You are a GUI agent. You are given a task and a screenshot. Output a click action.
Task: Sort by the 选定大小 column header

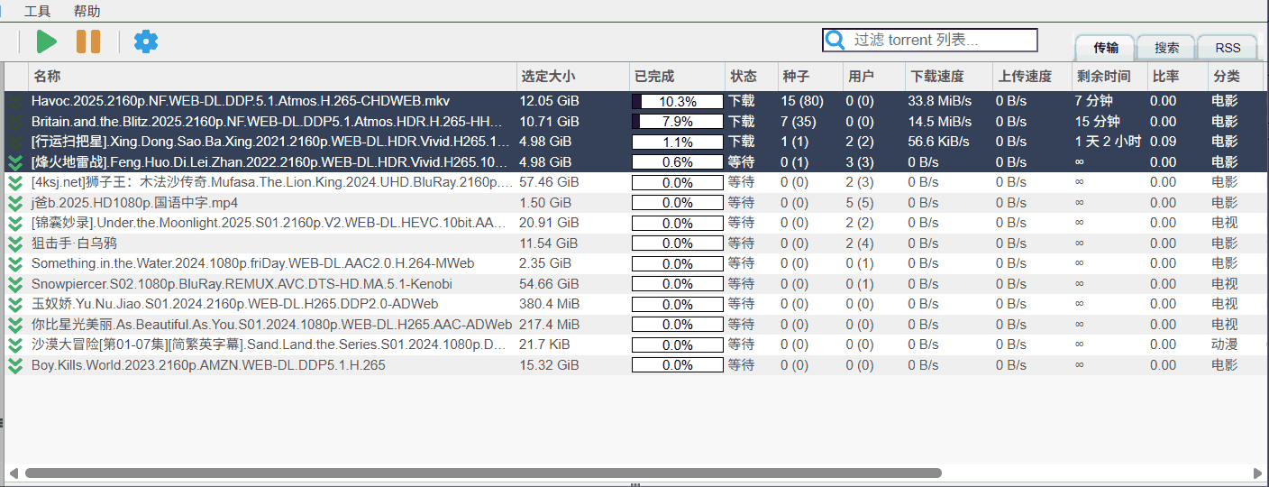[573, 77]
